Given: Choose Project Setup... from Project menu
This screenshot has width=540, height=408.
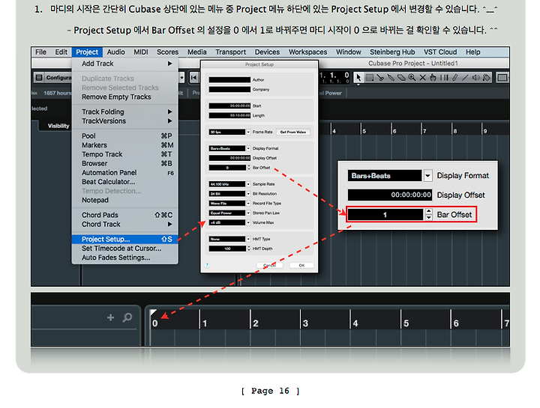Looking at the screenshot, I should point(125,240).
